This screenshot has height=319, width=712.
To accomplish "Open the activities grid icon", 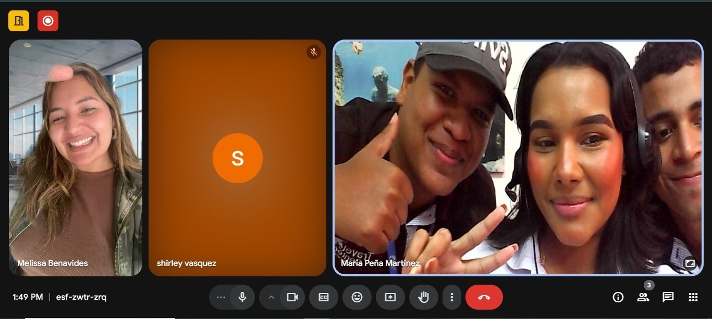I will click(693, 297).
